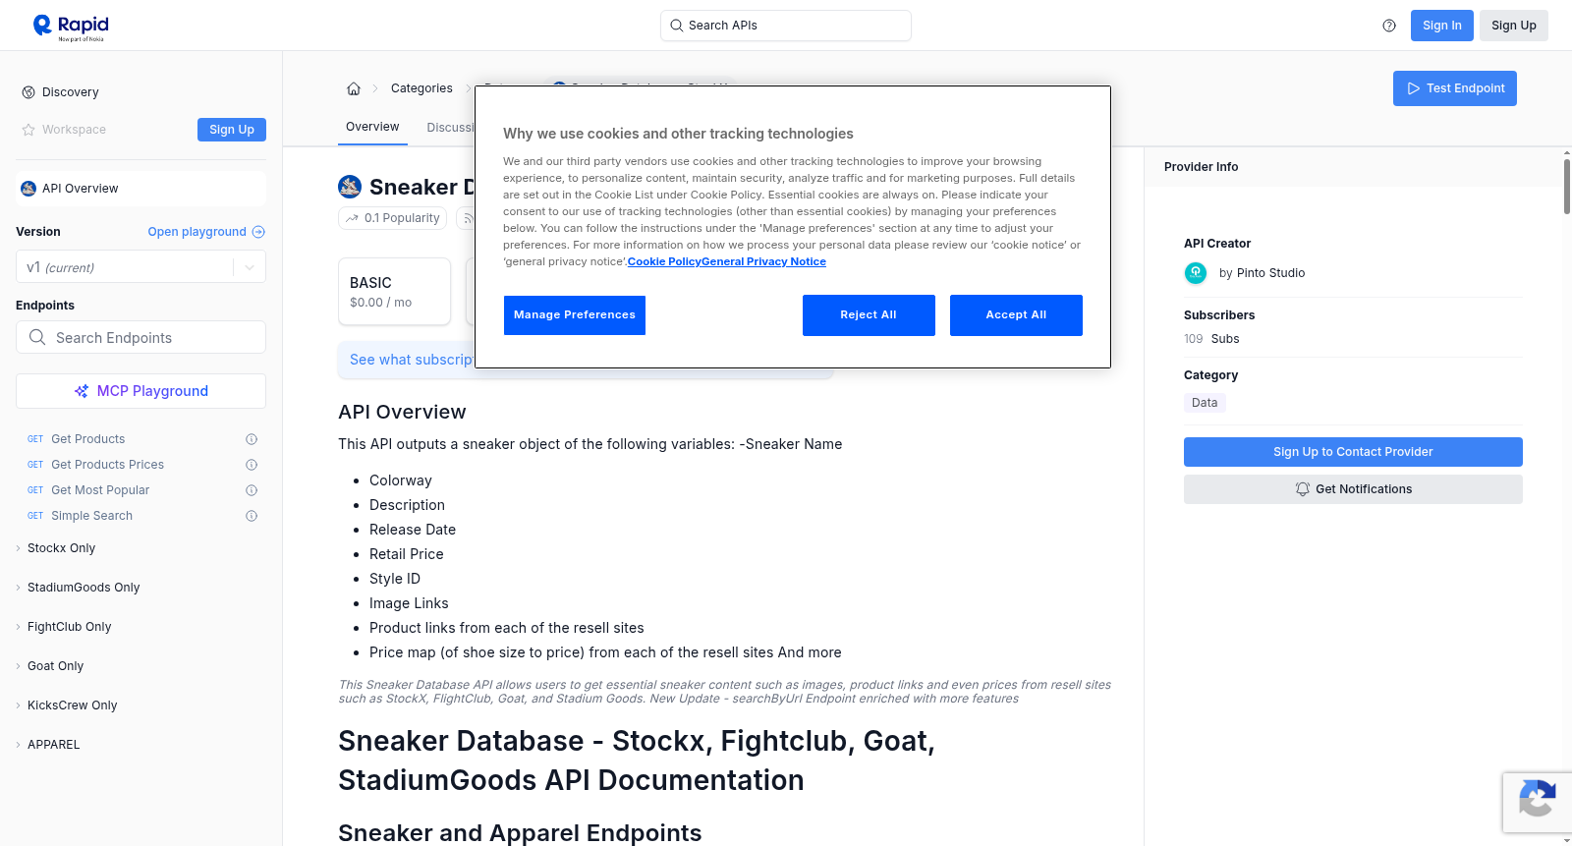Click the provider panel scrollbar
The image size is (1572, 846).
pos(1566,185)
